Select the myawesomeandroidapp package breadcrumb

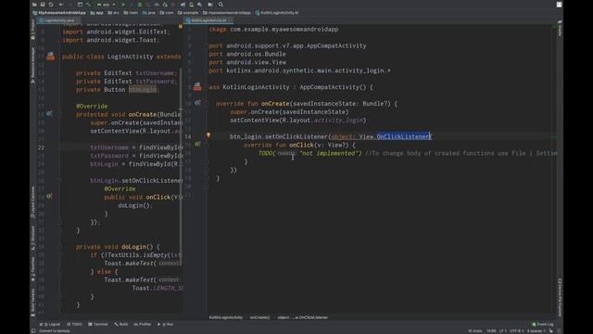coord(226,12)
